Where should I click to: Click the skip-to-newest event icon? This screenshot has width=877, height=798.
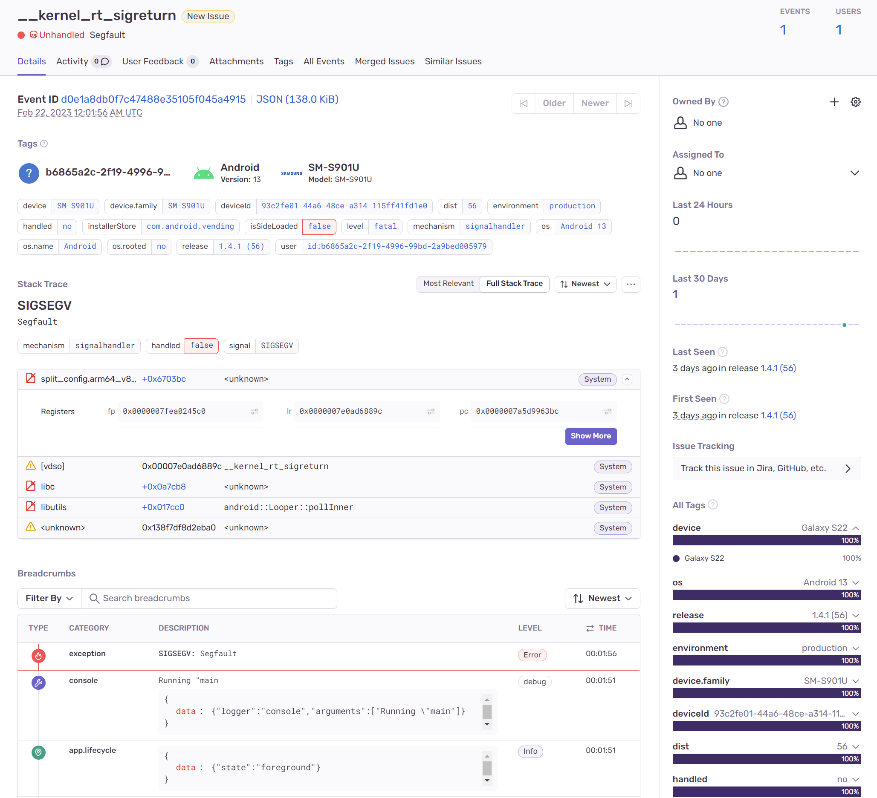click(x=628, y=103)
